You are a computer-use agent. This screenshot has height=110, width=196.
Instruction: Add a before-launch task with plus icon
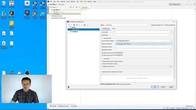(x=102, y=74)
